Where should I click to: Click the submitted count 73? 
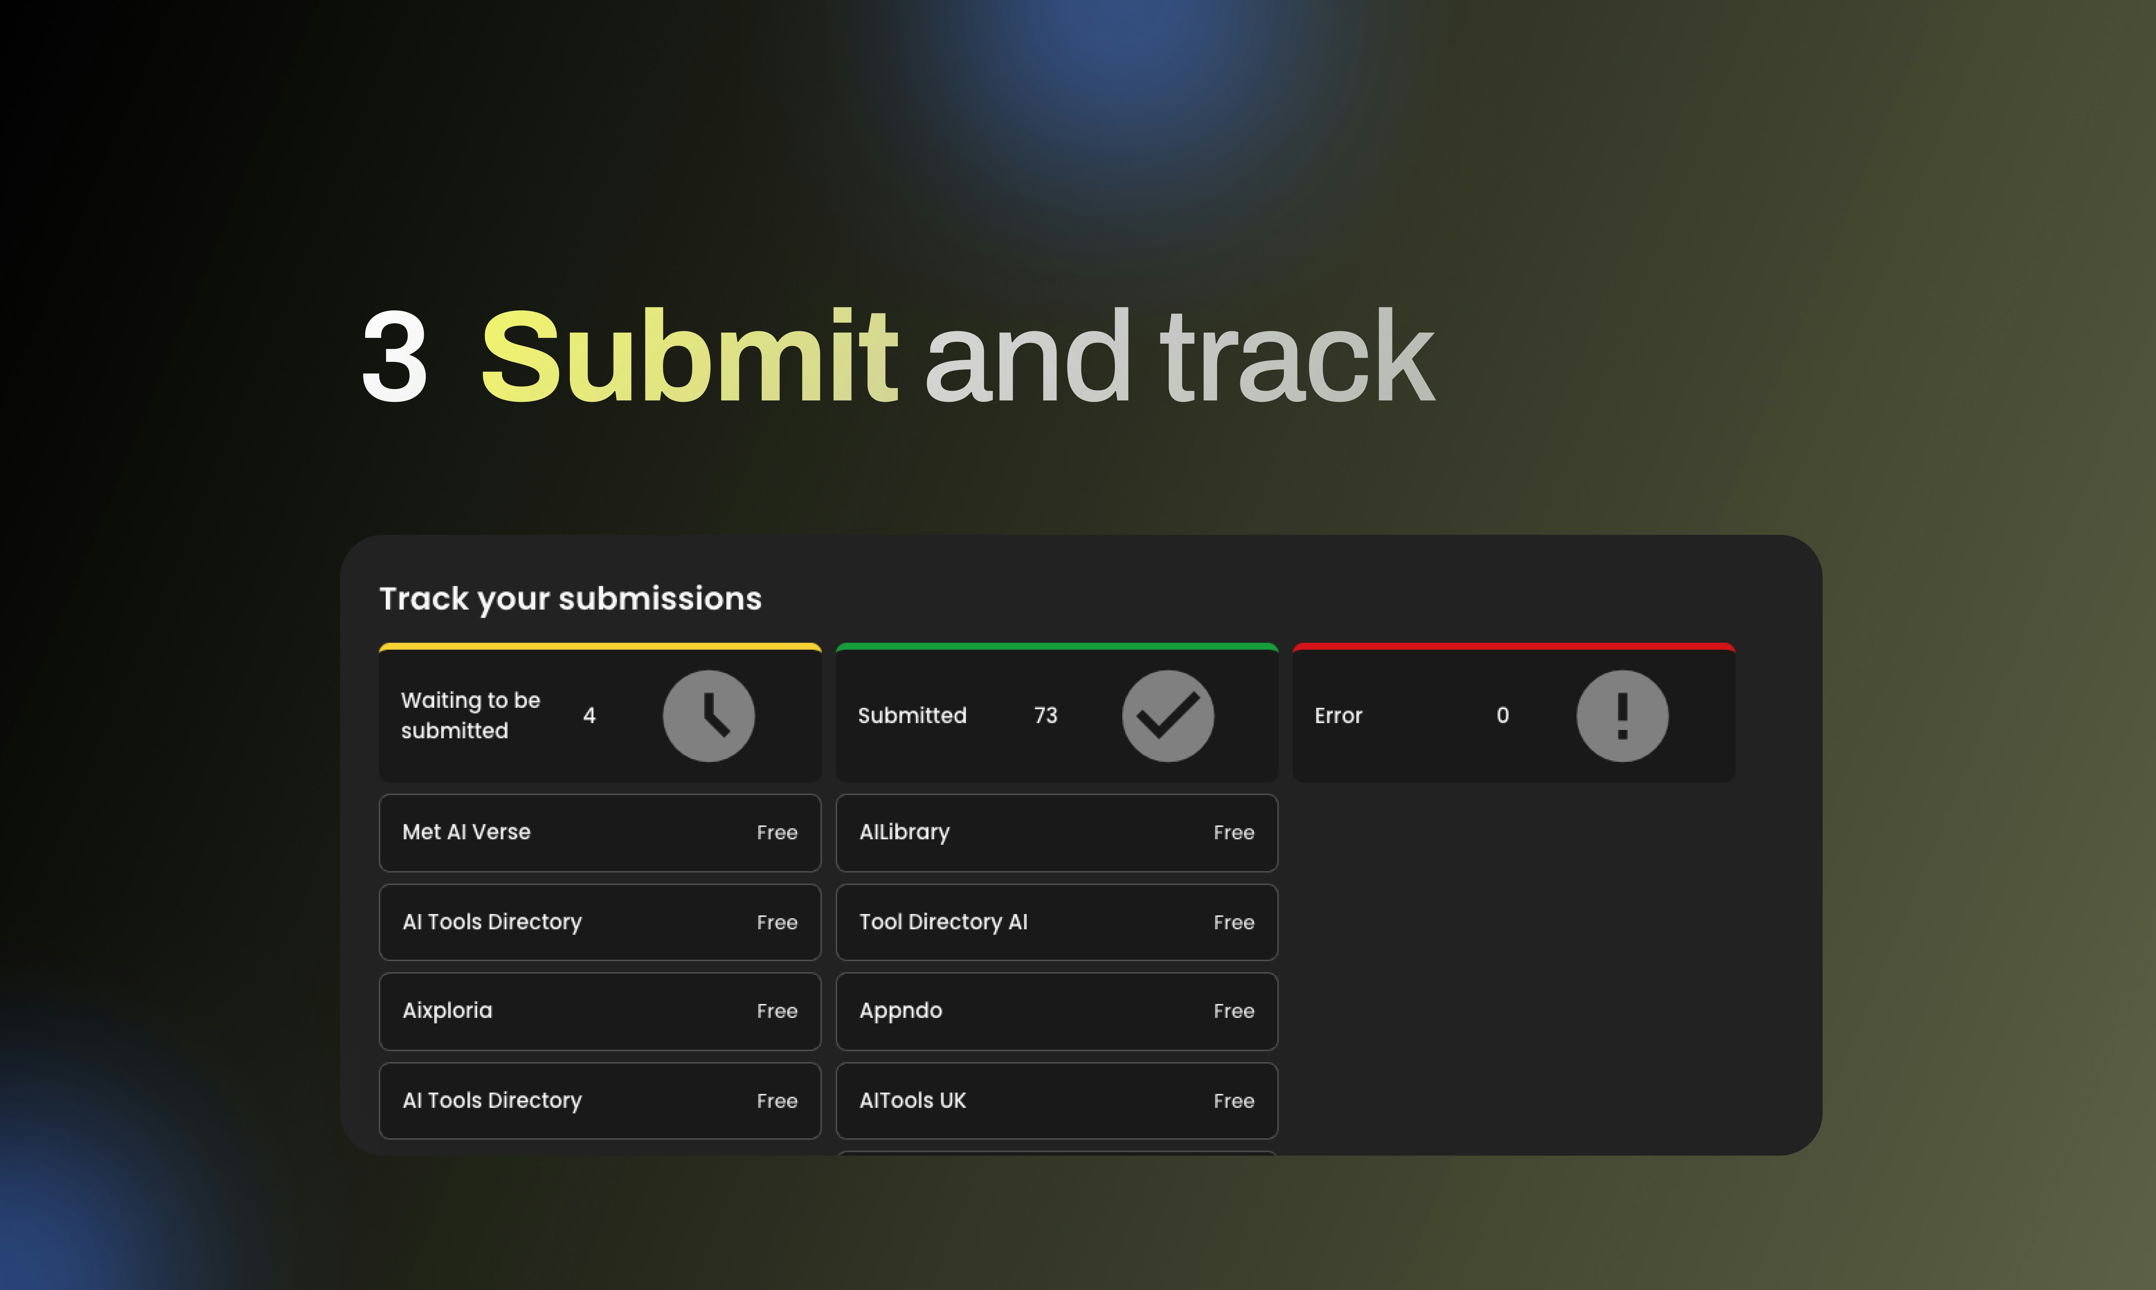(x=1046, y=716)
